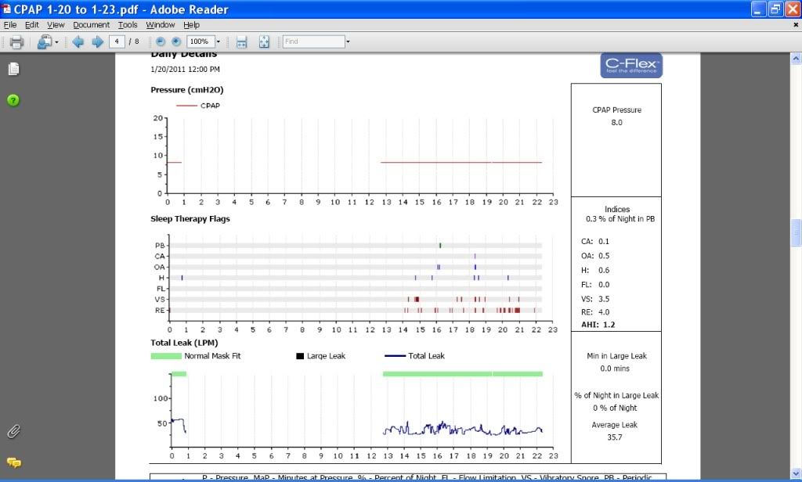Open the Document menu
Viewport: 802px width, 482px height.
[x=91, y=25]
